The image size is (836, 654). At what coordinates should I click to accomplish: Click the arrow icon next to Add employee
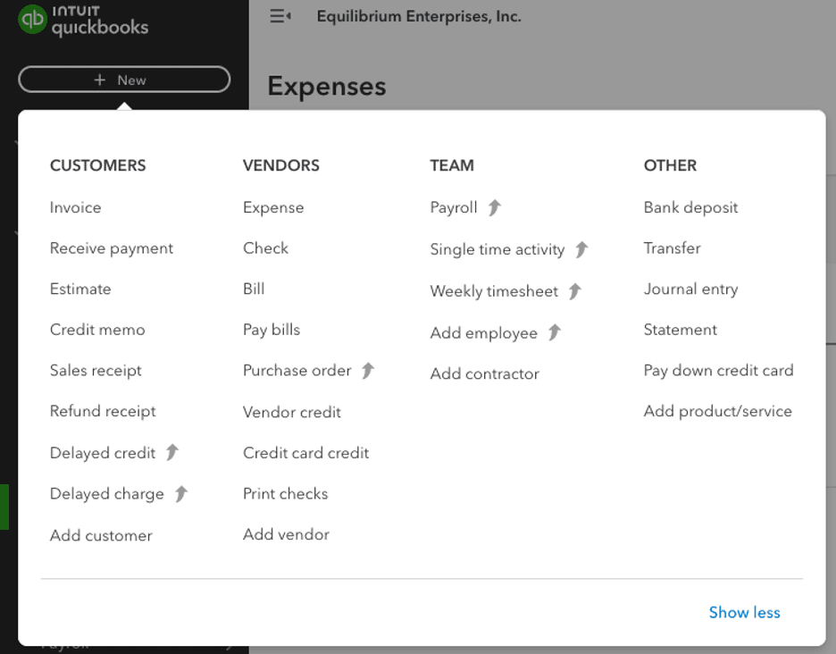click(555, 331)
